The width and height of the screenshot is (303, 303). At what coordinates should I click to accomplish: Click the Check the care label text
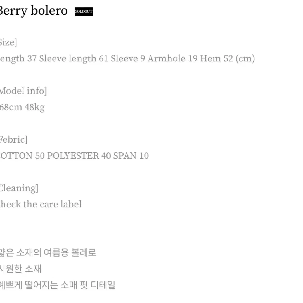point(41,204)
